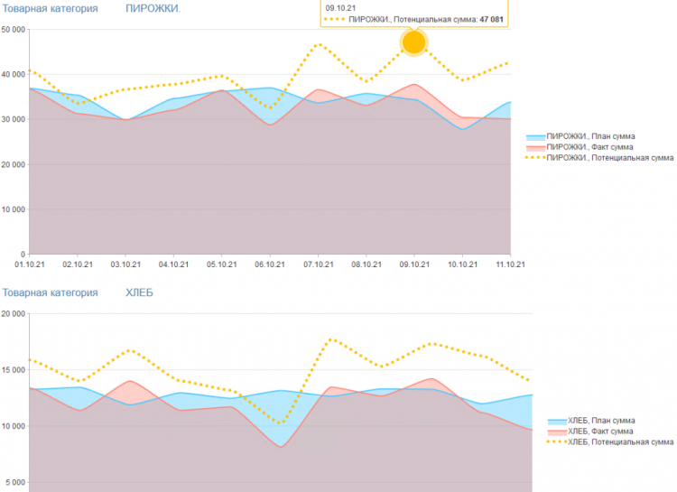Viewport: 677px width, 492px height.
Task: Click the 50 000 axis value
Action: 13,30
